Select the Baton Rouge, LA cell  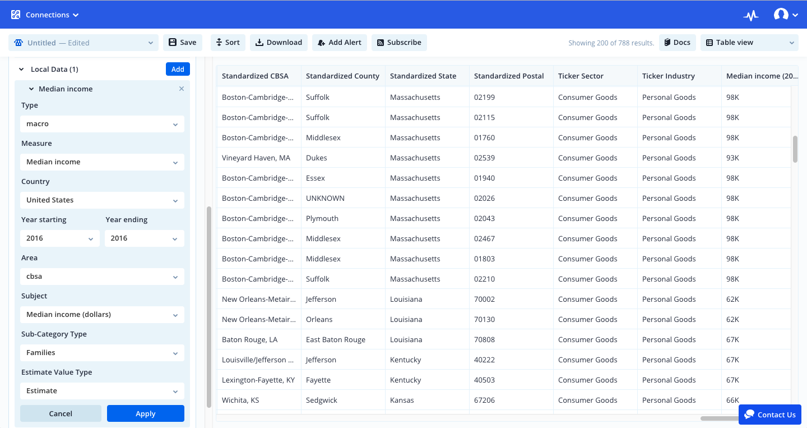pyautogui.click(x=259, y=340)
